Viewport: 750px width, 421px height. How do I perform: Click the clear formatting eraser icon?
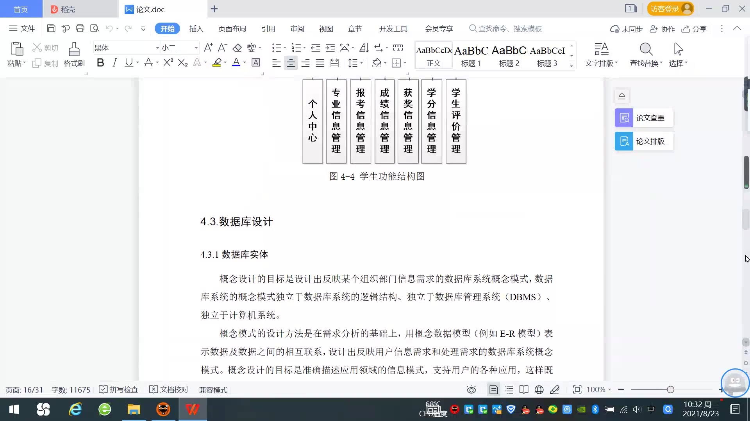pos(237,48)
